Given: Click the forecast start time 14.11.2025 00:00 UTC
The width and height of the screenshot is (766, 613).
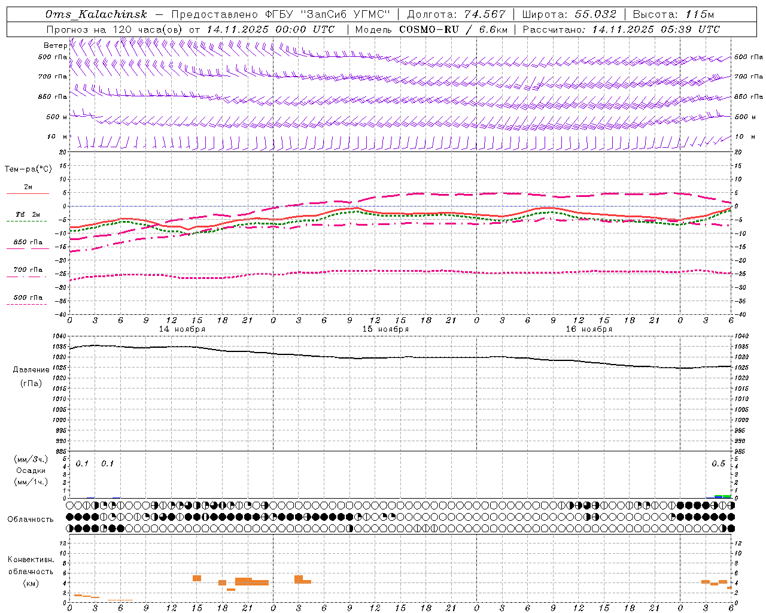Looking at the screenshot, I should click(x=270, y=29).
